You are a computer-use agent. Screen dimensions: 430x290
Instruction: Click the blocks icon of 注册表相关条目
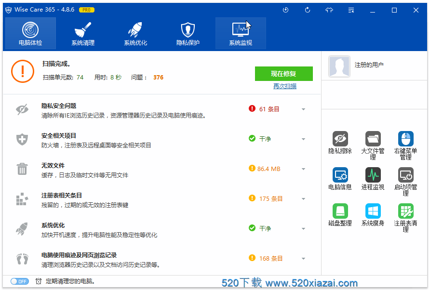pos(22,199)
